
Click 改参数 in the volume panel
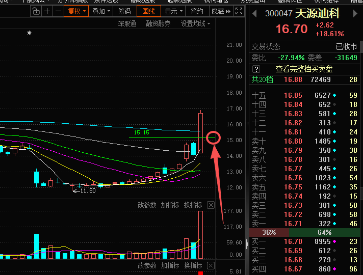[x=147, y=205]
